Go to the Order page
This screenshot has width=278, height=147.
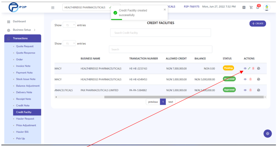point(19,59)
